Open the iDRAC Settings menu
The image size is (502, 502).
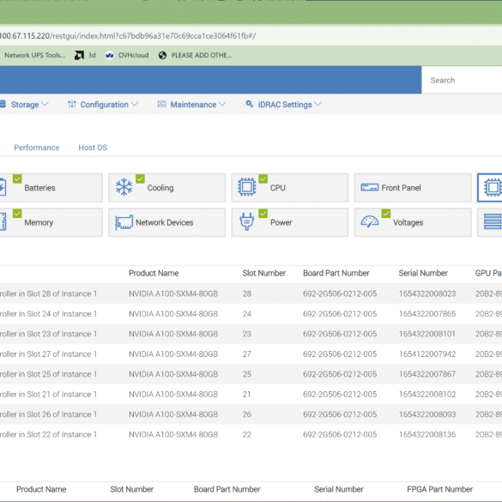tap(285, 105)
